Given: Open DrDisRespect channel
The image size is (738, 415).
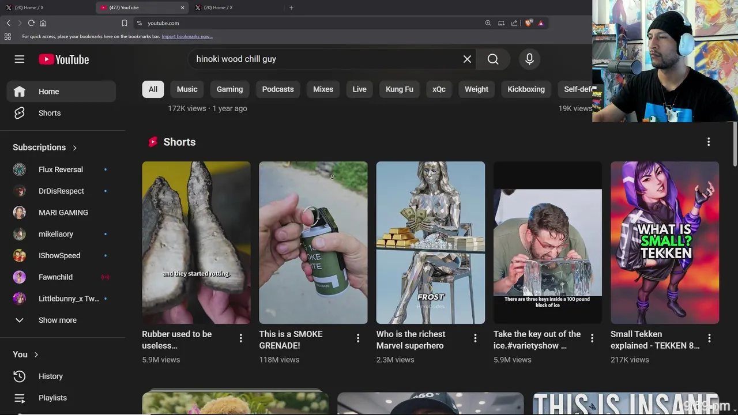Looking at the screenshot, I should [x=62, y=191].
